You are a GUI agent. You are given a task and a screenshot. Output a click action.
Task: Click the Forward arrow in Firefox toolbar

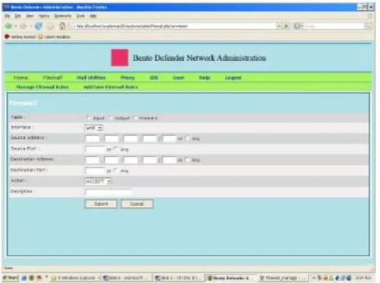23,26
